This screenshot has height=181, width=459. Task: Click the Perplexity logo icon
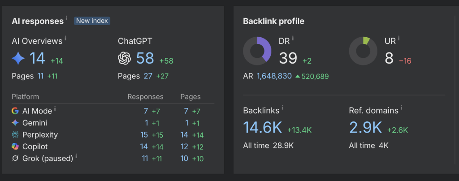coord(15,134)
